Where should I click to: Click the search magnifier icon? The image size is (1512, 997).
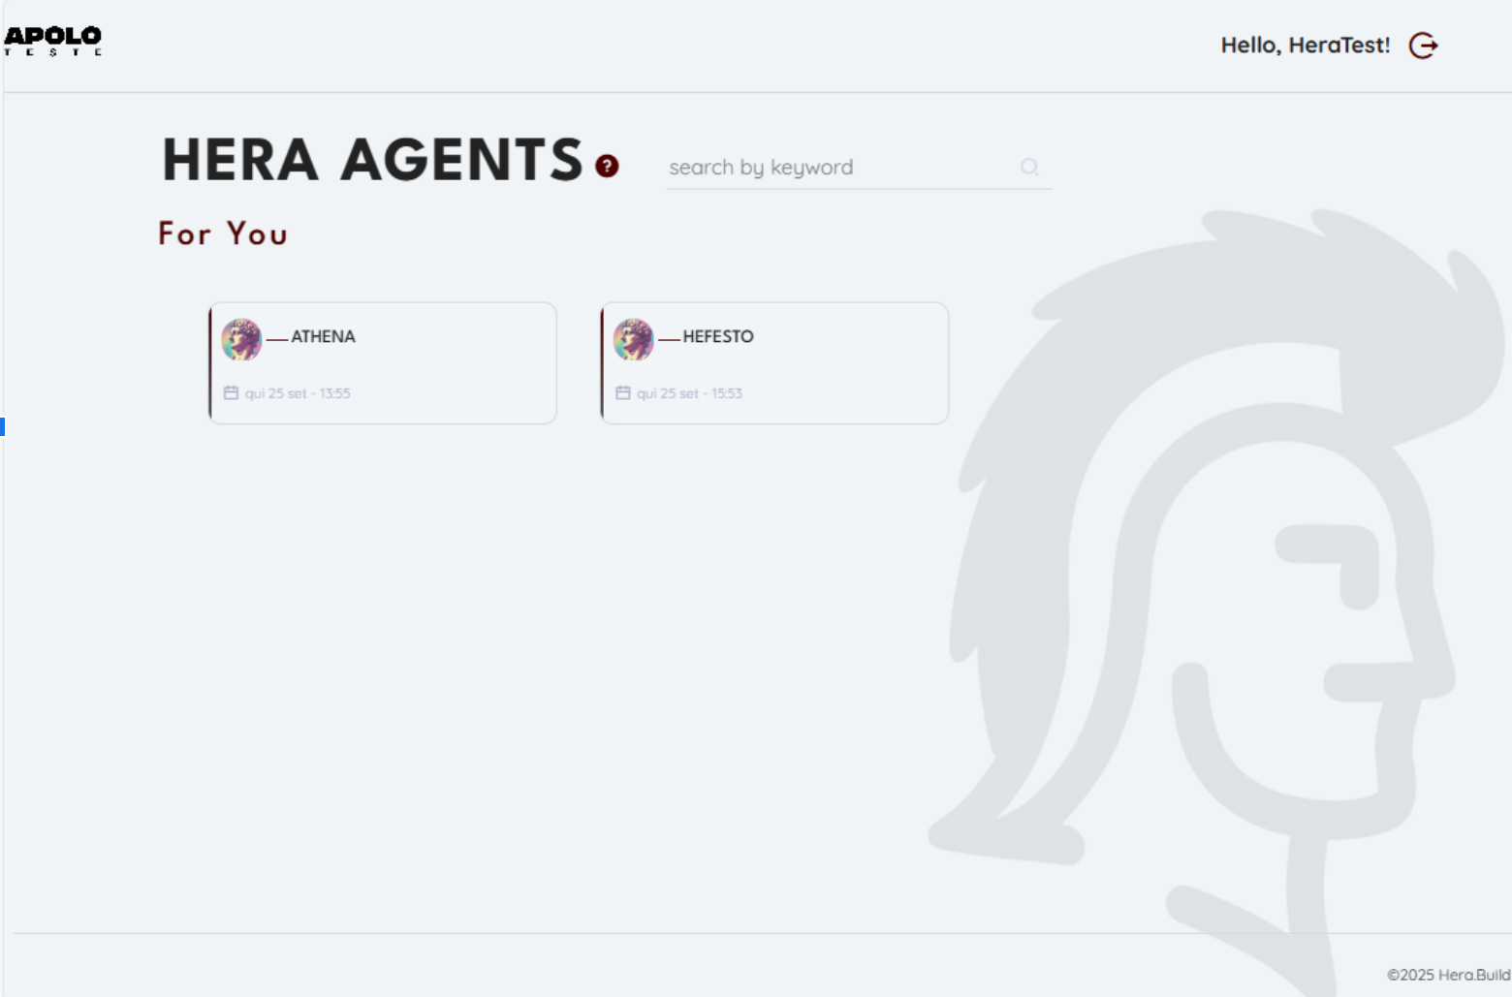click(x=1029, y=168)
